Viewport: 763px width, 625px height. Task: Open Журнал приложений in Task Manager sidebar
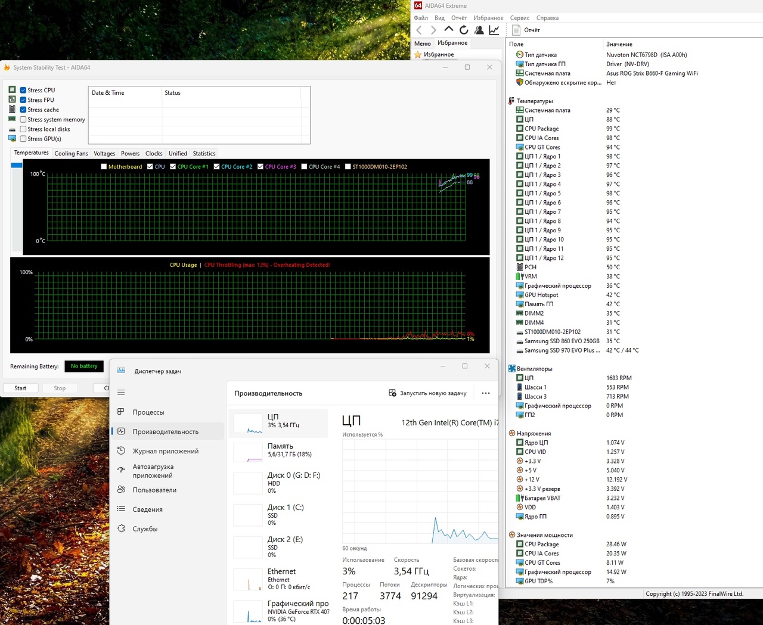[x=165, y=451]
